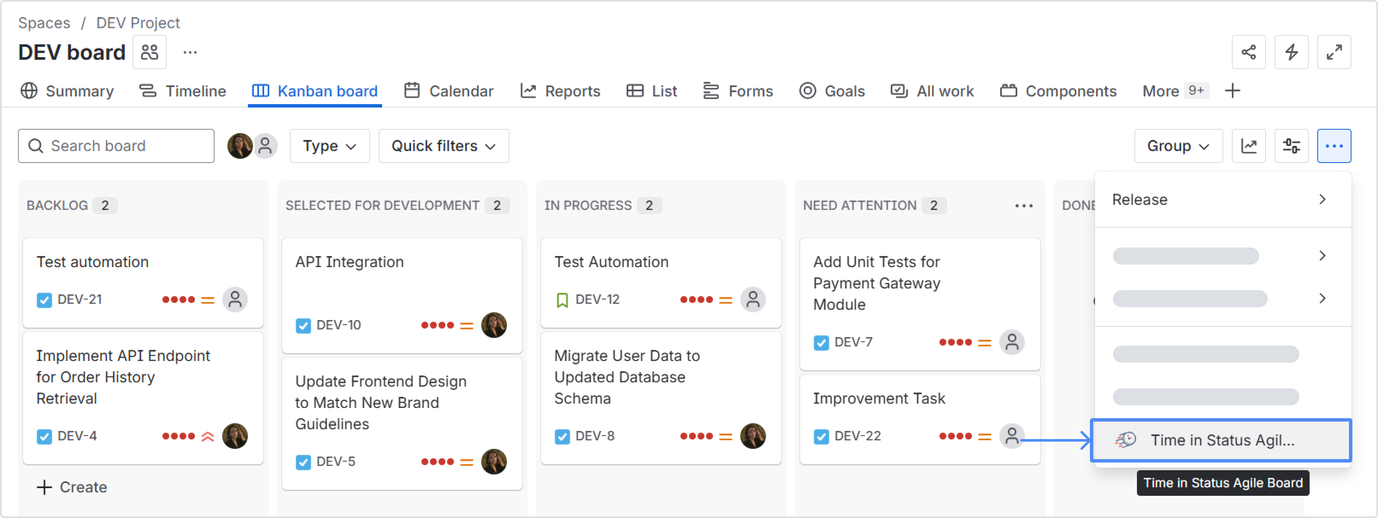The width and height of the screenshot is (1378, 518).
Task: Open view settings sliders icon
Action: (1291, 146)
